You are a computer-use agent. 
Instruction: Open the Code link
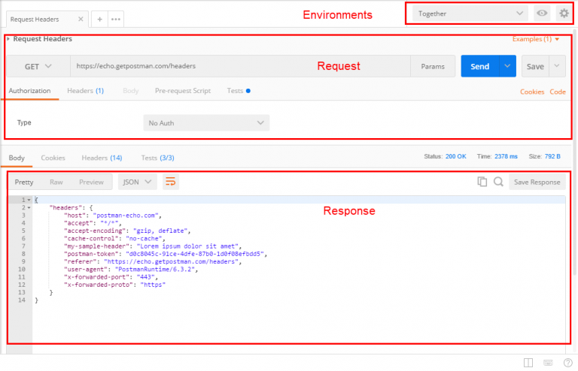tap(558, 92)
